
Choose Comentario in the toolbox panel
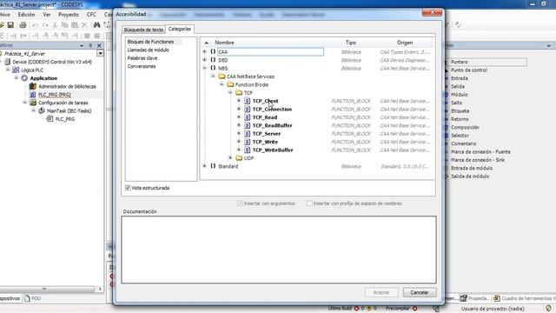tap(463, 143)
